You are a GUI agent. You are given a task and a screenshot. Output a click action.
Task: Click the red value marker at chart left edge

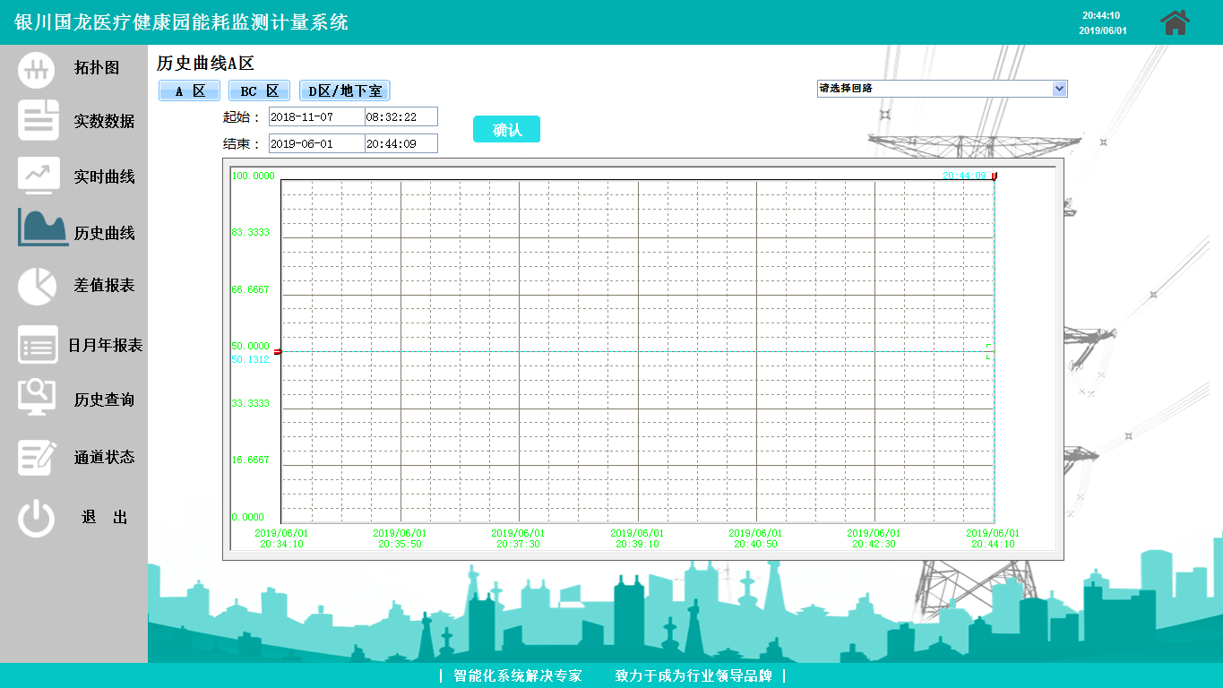277,352
